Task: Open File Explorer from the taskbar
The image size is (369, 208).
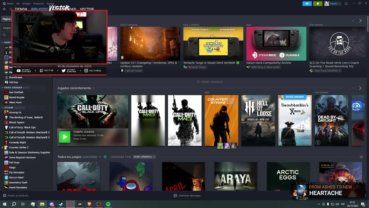Action: pyautogui.click(x=42, y=204)
